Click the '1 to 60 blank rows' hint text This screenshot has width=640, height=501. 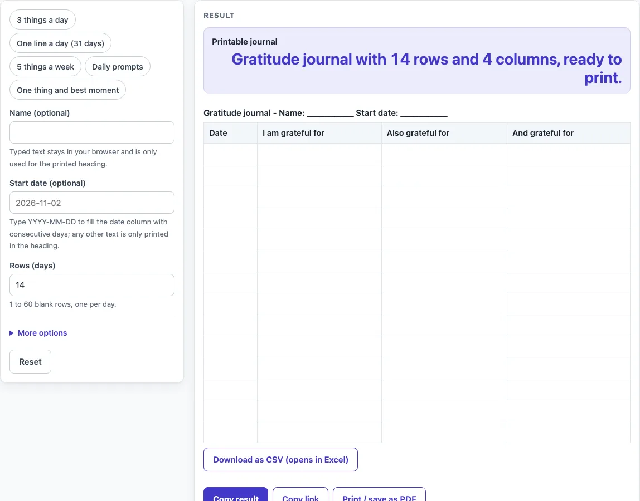[x=63, y=304]
